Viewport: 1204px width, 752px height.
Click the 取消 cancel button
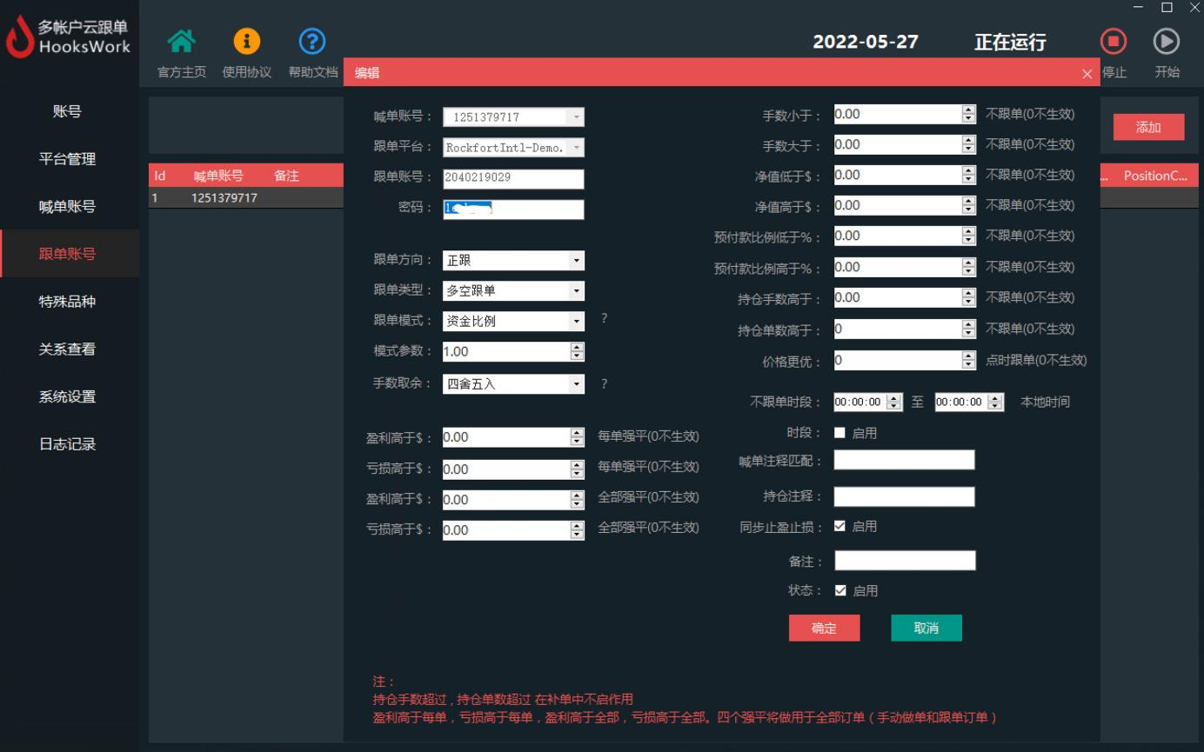926,628
